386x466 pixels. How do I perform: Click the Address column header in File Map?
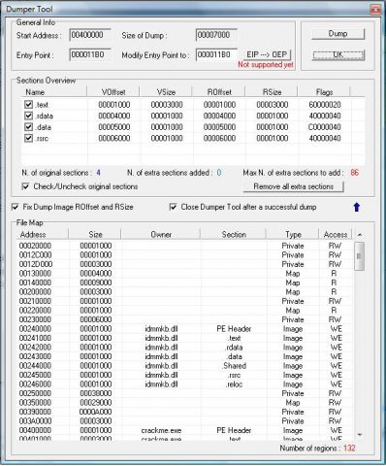tap(43, 234)
